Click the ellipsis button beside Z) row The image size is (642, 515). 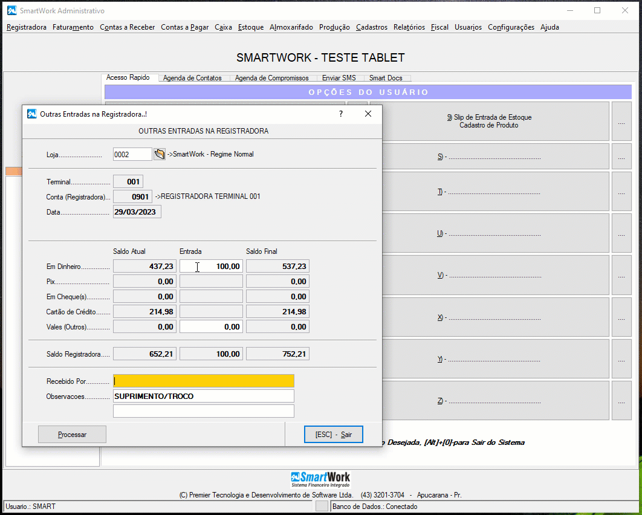pos(621,401)
